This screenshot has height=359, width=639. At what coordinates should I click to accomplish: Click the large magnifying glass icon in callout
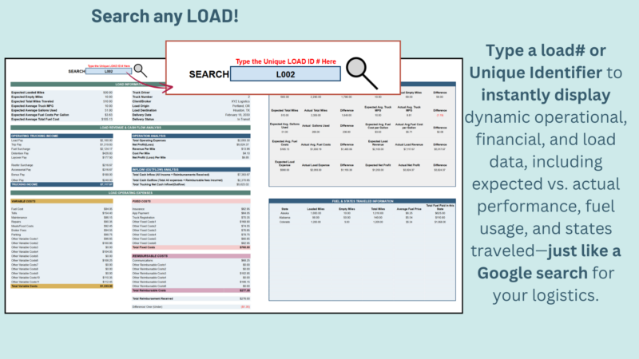pos(362,73)
